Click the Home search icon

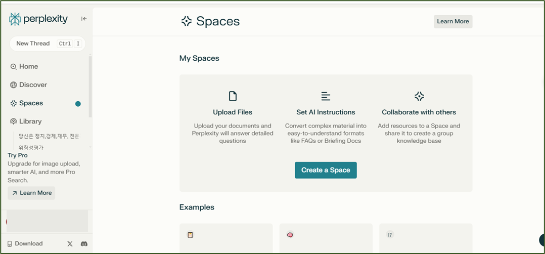click(13, 66)
